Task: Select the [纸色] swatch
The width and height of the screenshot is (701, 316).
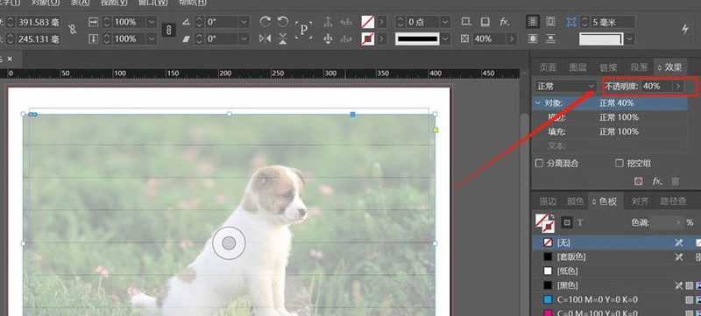Action: coord(616,271)
